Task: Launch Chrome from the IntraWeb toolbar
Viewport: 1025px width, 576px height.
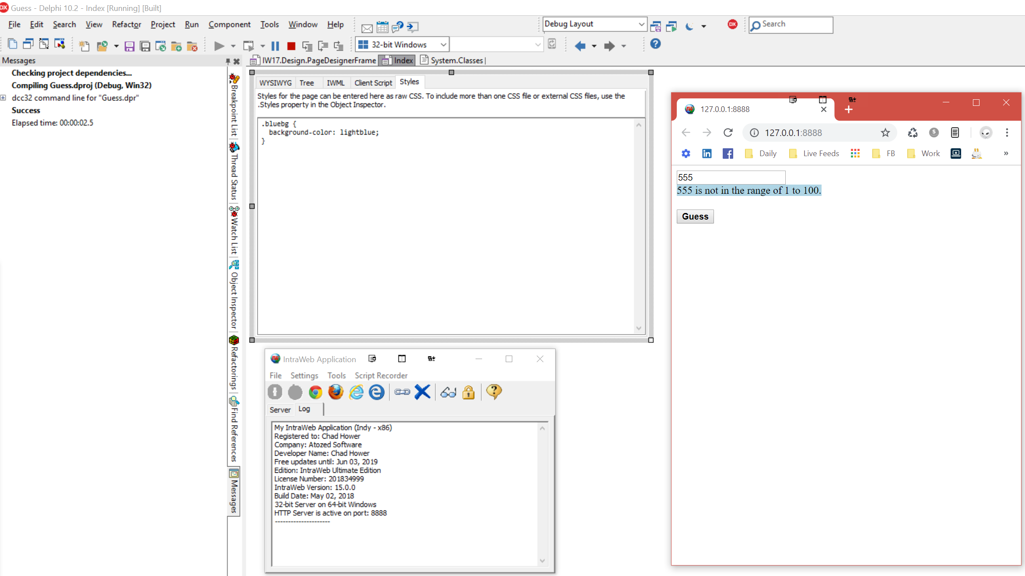Action: coord(315,392)
